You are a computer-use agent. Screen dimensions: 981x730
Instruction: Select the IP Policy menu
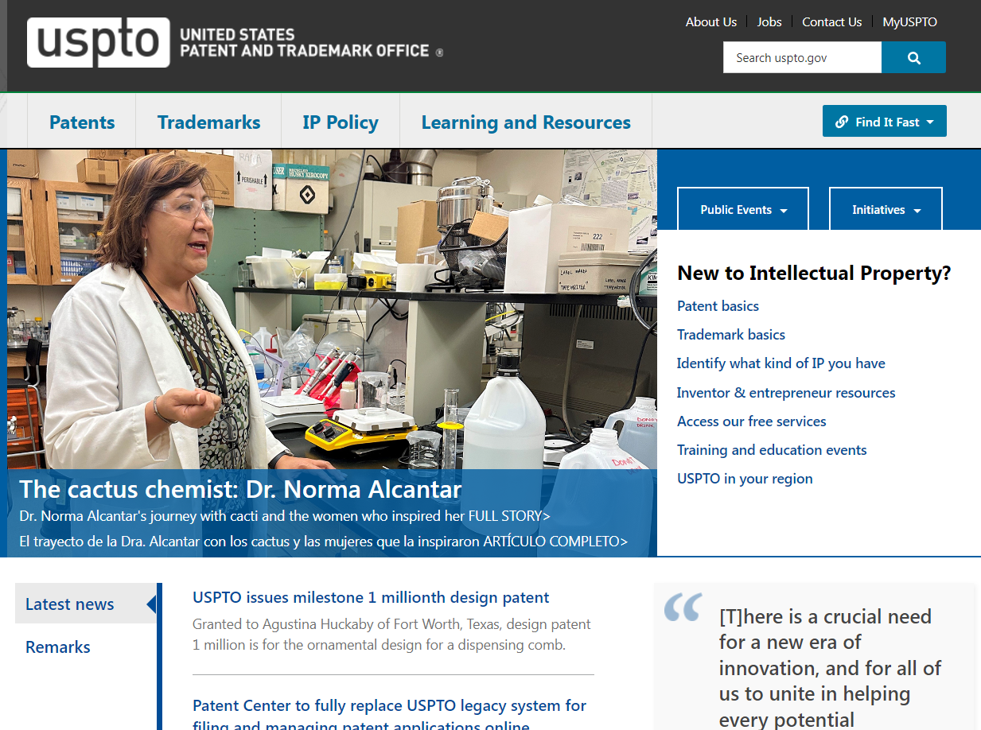click(340, 122)
